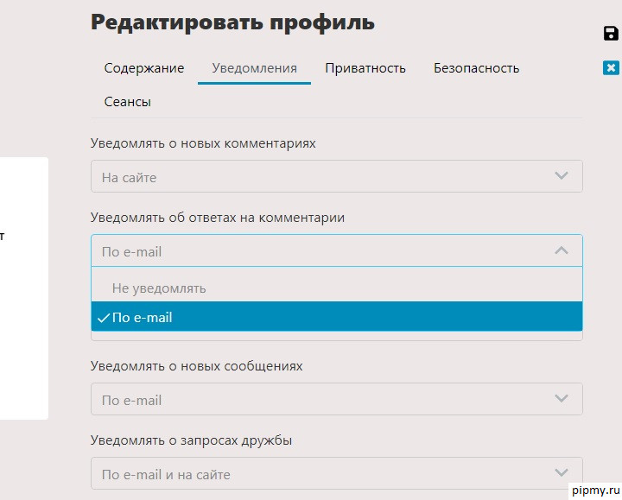The image size is (622, 500).
Task: Select the Уведомления tab
Action: [254, 68]
